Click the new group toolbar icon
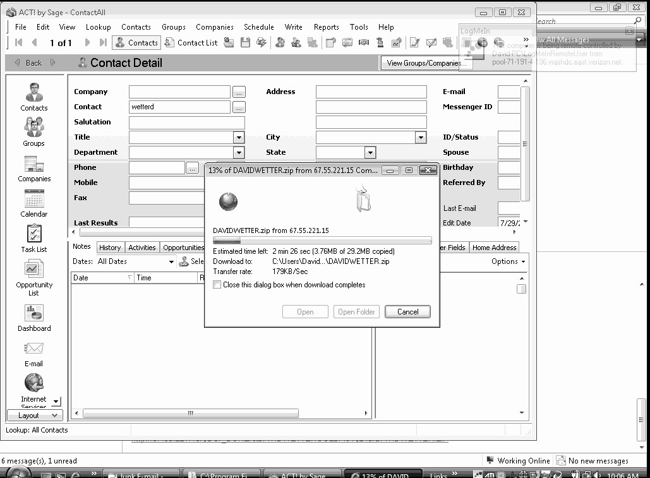The height and width of the screenshot is (478, 650). [296, 42]
